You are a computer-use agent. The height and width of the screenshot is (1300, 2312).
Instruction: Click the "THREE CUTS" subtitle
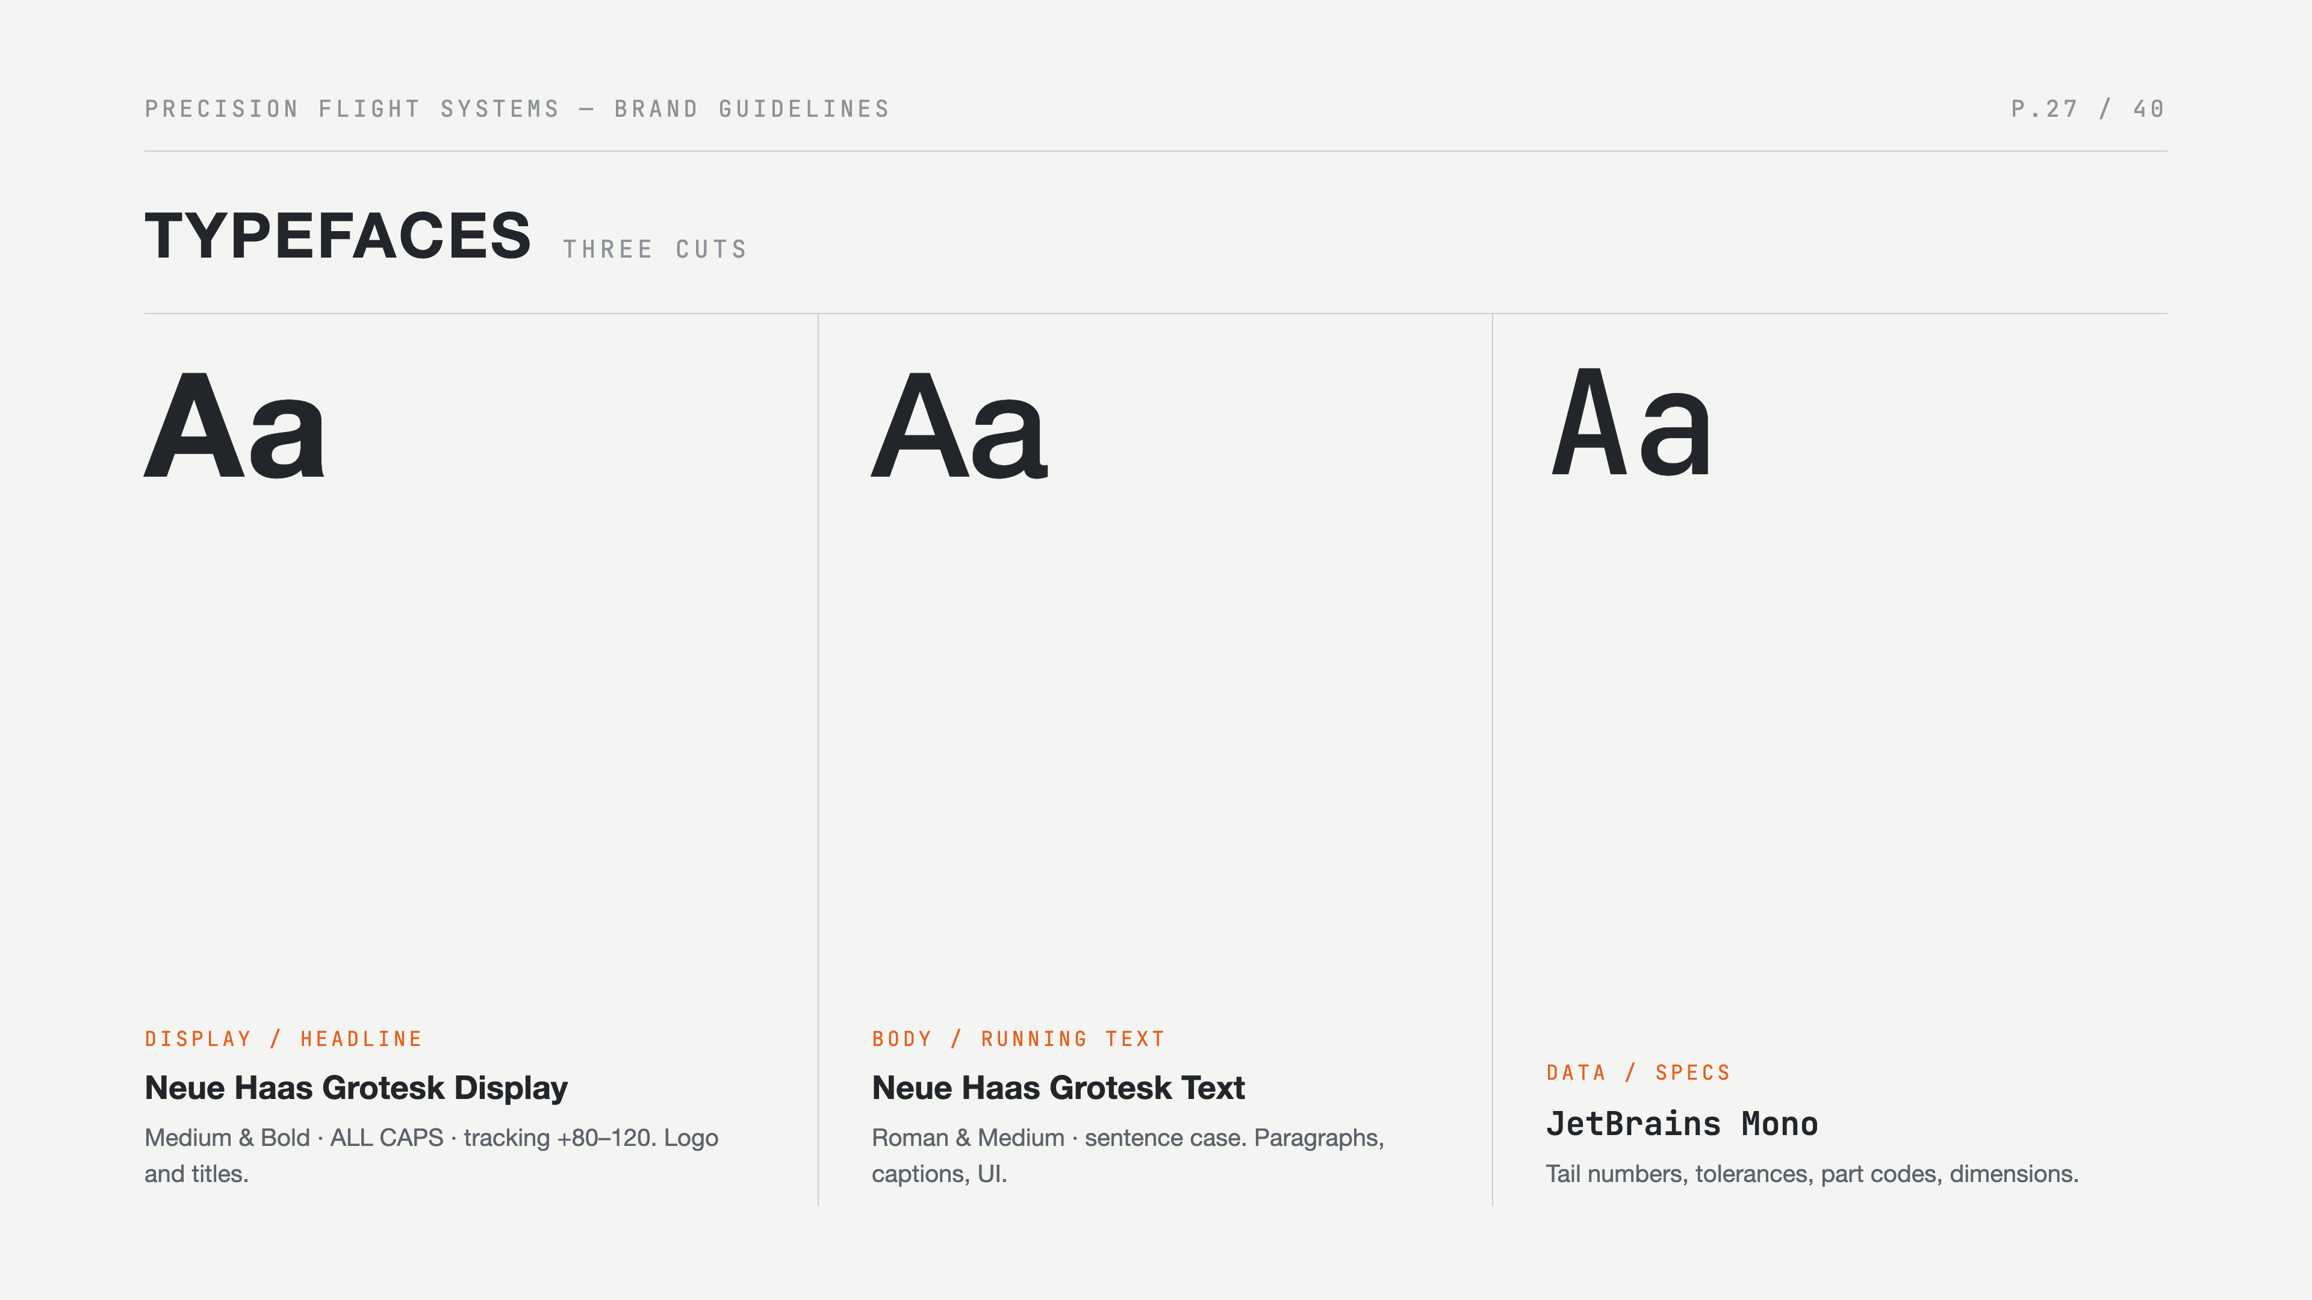(655, 249)
